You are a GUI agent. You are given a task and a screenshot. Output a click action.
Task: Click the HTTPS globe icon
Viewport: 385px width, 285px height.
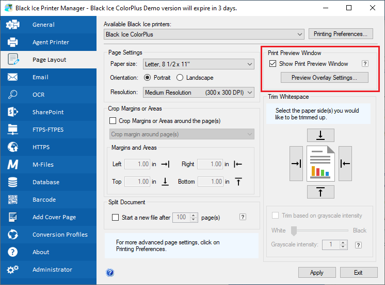click(13, 147)
